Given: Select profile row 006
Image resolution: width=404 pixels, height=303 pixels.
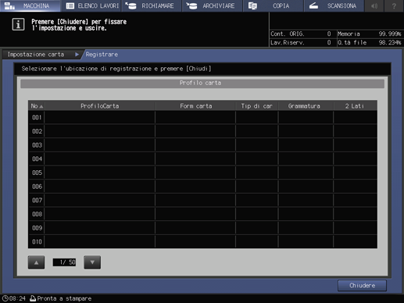Looking at the screenshot, I should tap(202, 187).
